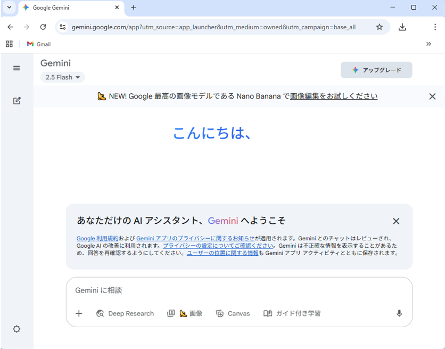Start a new chat via pencil icon
The height and width of the screenshot is (349, 445).
tap(17, 101)
